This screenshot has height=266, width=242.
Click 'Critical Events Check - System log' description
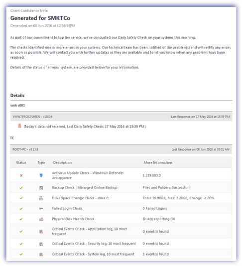pos(93,254)
